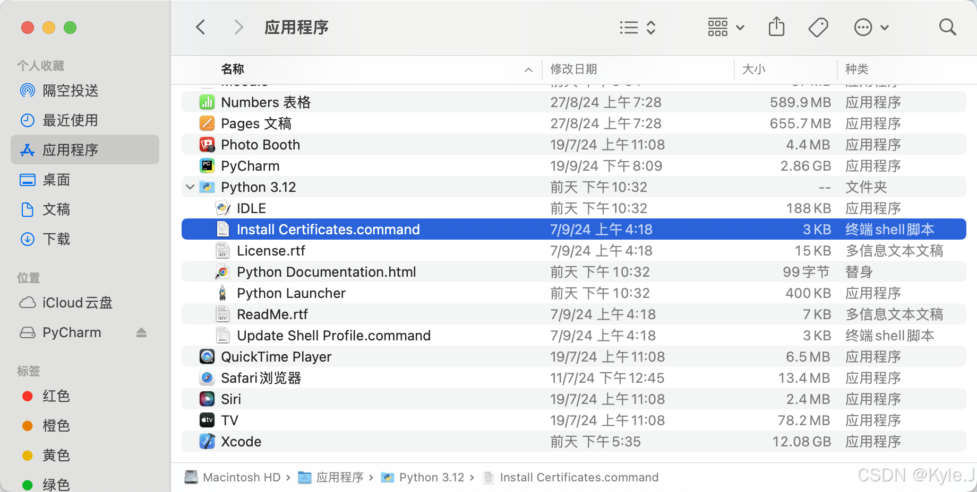Open the Search icon in the toolbar
This screenshot has width=977, height=492.
[948, 27]
